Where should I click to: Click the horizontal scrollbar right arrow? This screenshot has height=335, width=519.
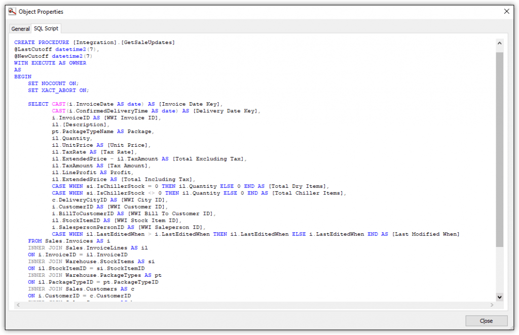coord(492,305)
